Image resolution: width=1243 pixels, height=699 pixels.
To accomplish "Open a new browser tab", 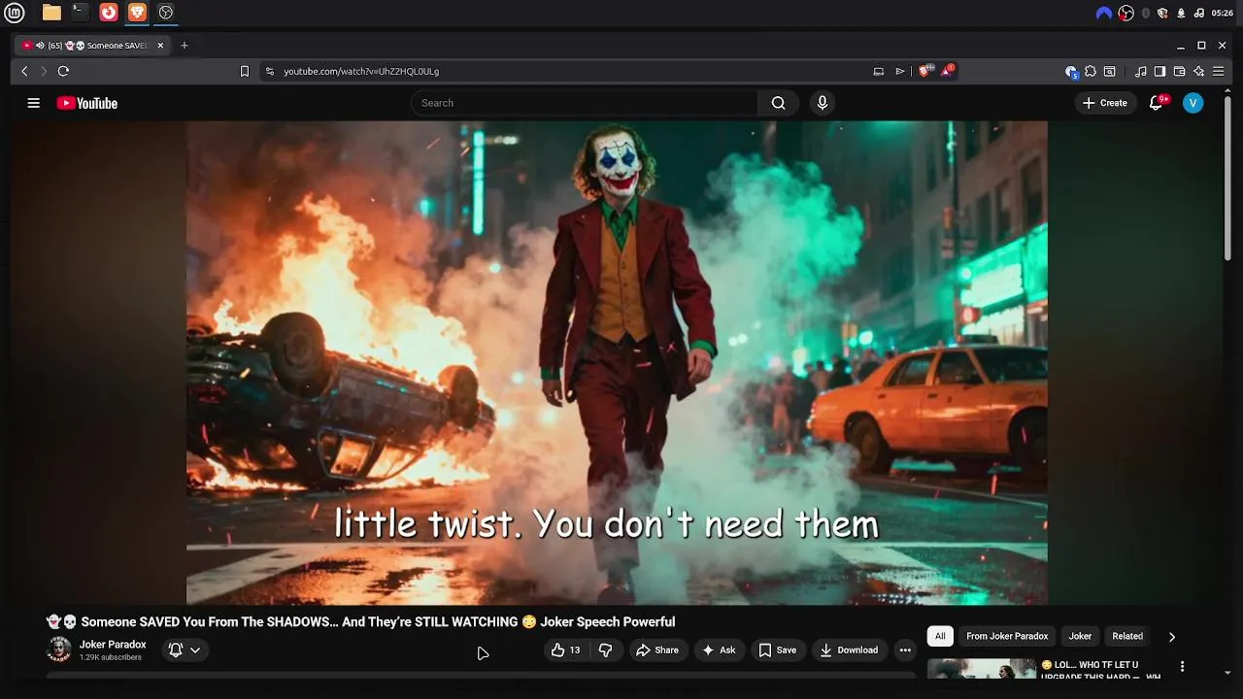I will pos(185,46).
